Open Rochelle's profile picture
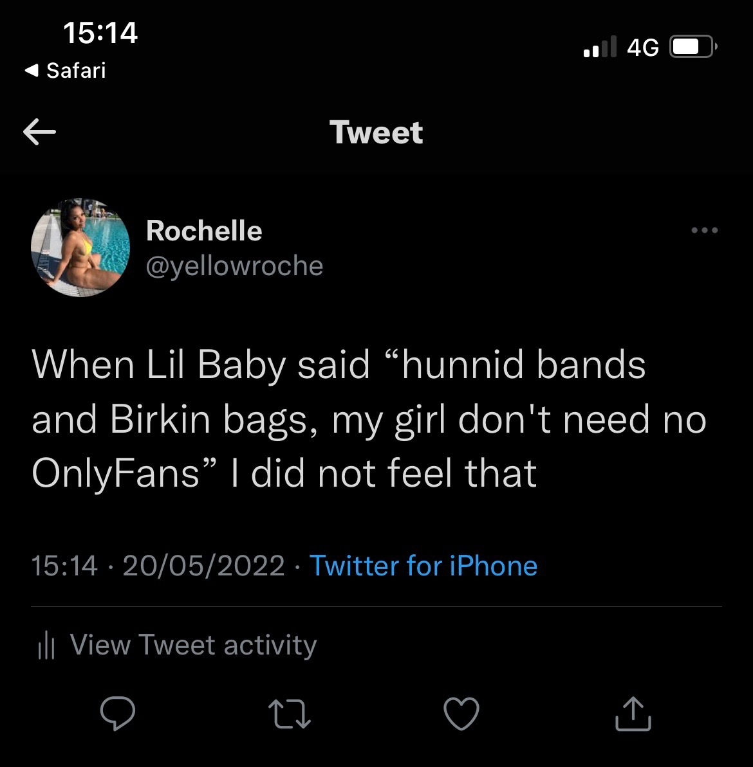Image resolution: width=753 pixels, height=767 pixels. pos(80,248)
